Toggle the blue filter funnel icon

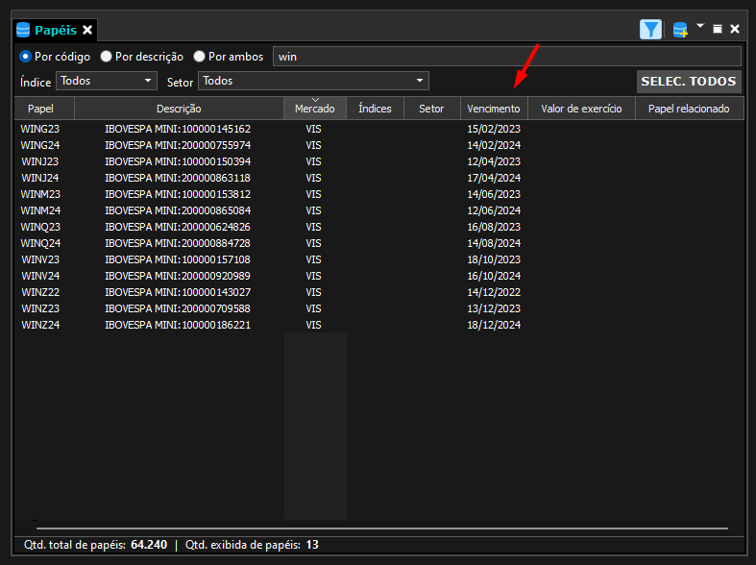(650, 30)
